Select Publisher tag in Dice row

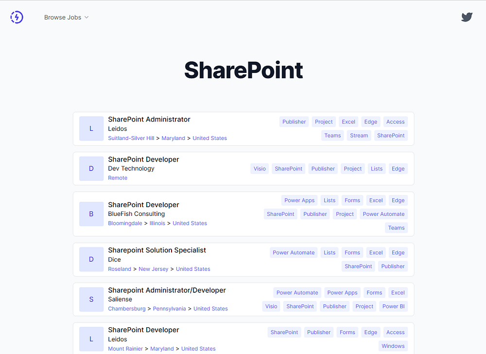pos(393,266)
